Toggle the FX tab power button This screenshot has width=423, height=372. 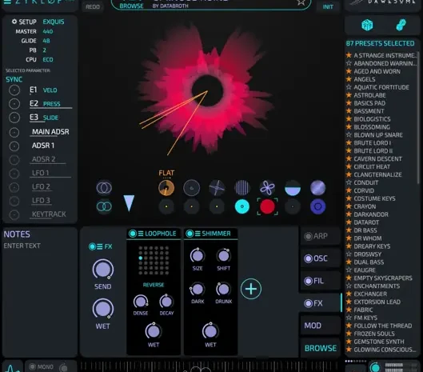pos(308,303)
